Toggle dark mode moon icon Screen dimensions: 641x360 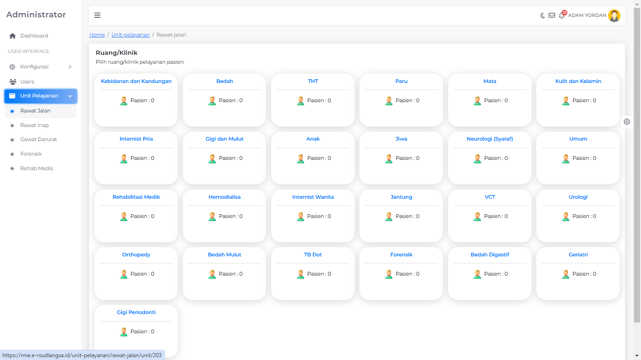pyautogui.click(x=543, y=15)
